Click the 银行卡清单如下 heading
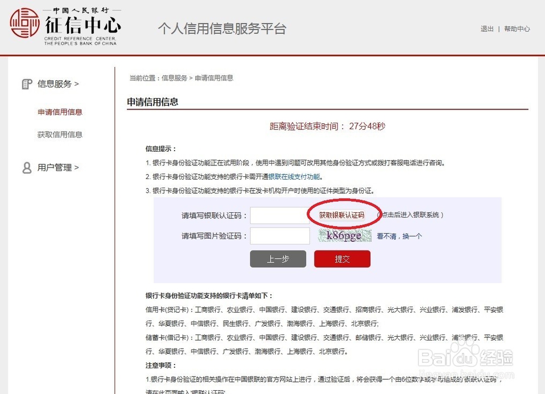 (209, 296)
